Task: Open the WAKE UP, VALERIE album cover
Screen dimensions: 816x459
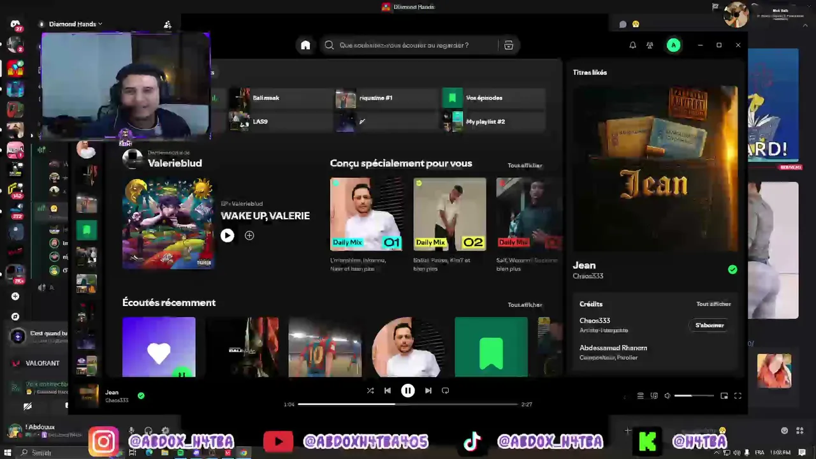Action: click(x=168, y=223)
